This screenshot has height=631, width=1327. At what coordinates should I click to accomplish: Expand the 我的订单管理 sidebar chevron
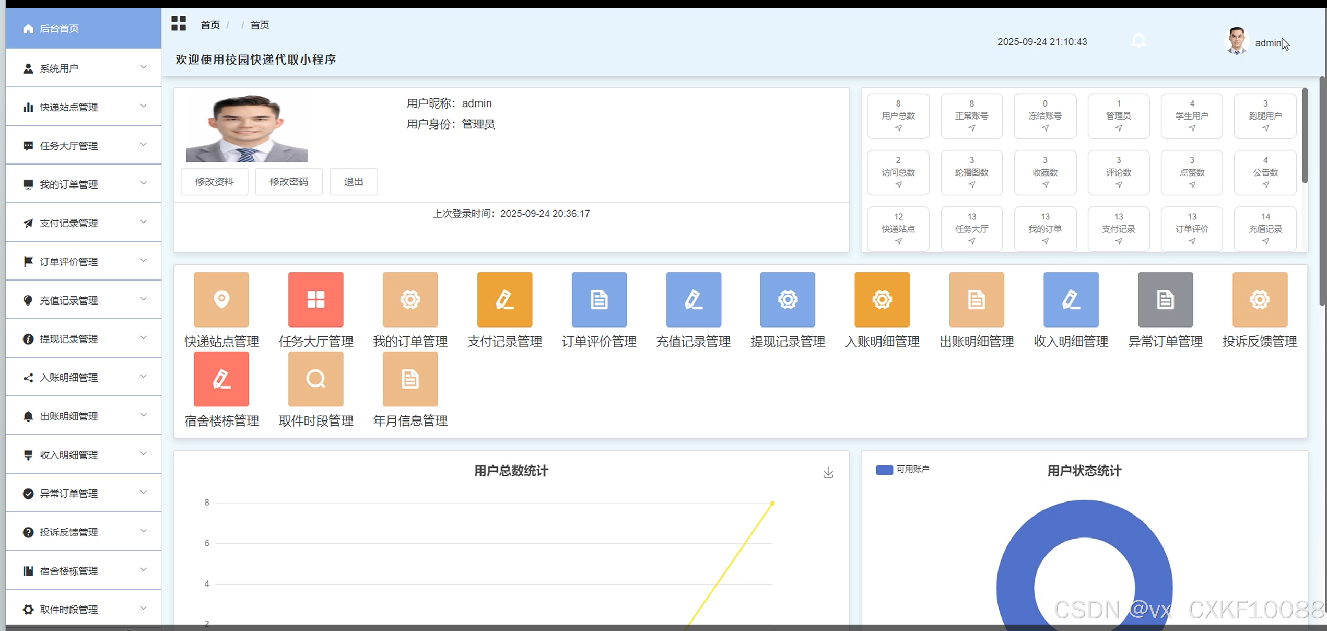[144, 183]
